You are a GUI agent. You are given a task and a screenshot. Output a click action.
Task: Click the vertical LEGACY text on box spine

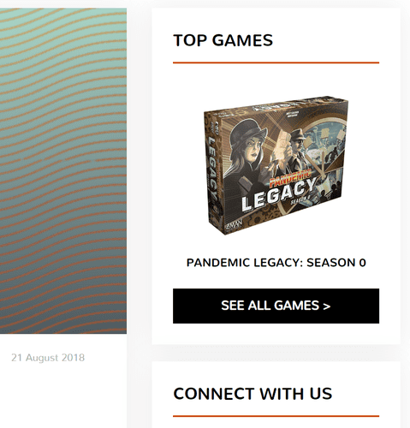tap(212, 169)
